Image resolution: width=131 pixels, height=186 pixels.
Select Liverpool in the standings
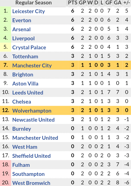click(x=23, y=38)
